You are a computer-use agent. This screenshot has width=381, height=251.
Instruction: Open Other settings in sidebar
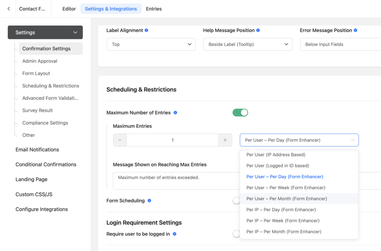tap(29, 135)
